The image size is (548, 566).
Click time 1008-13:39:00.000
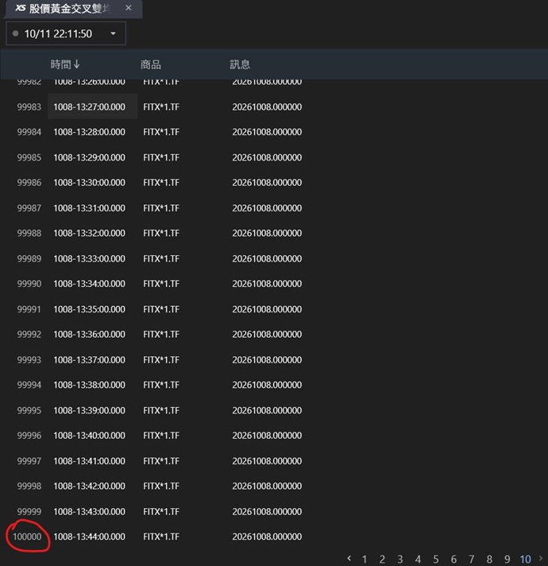(x=90, y=410)
